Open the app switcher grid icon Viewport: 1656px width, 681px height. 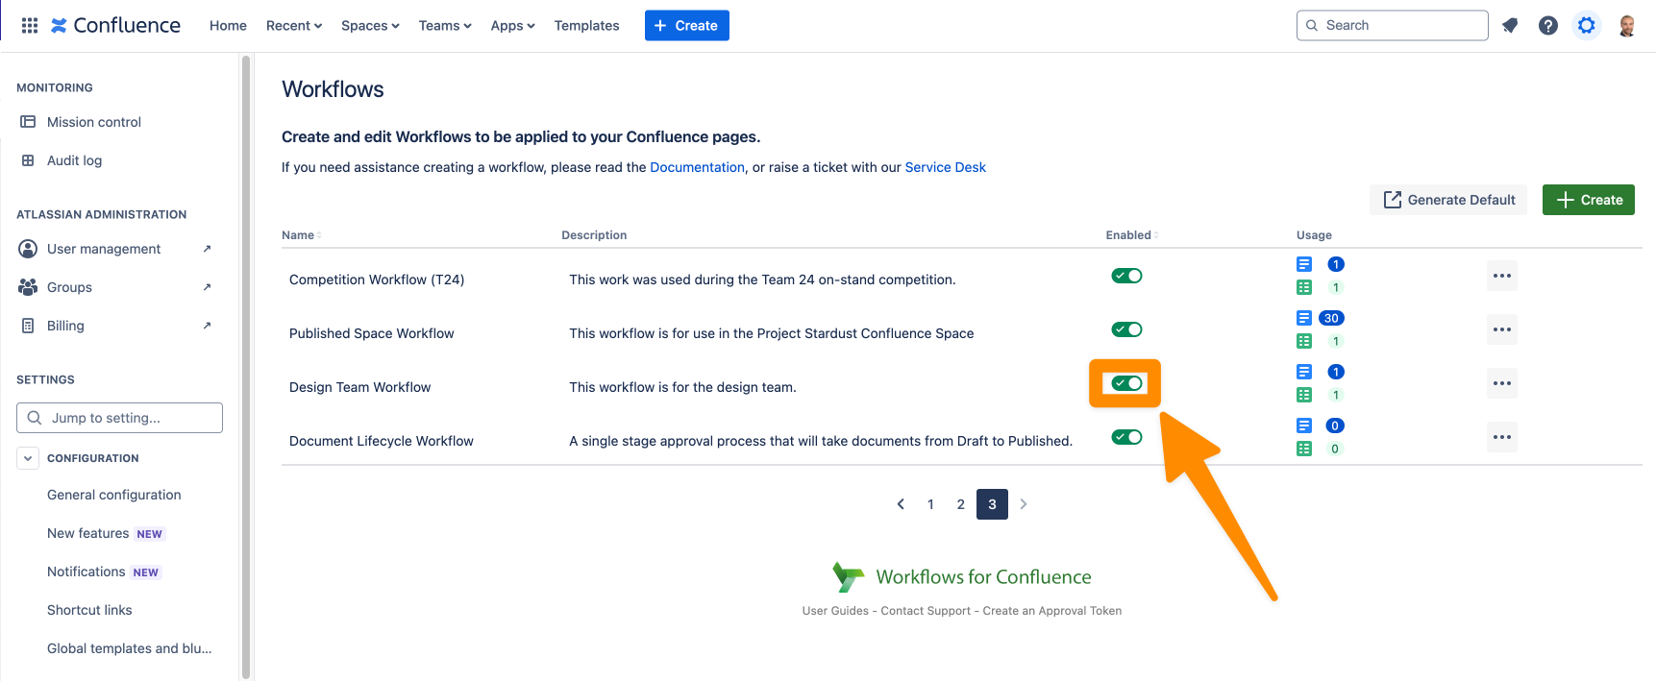pyautogui.click(x=30, y=26)
